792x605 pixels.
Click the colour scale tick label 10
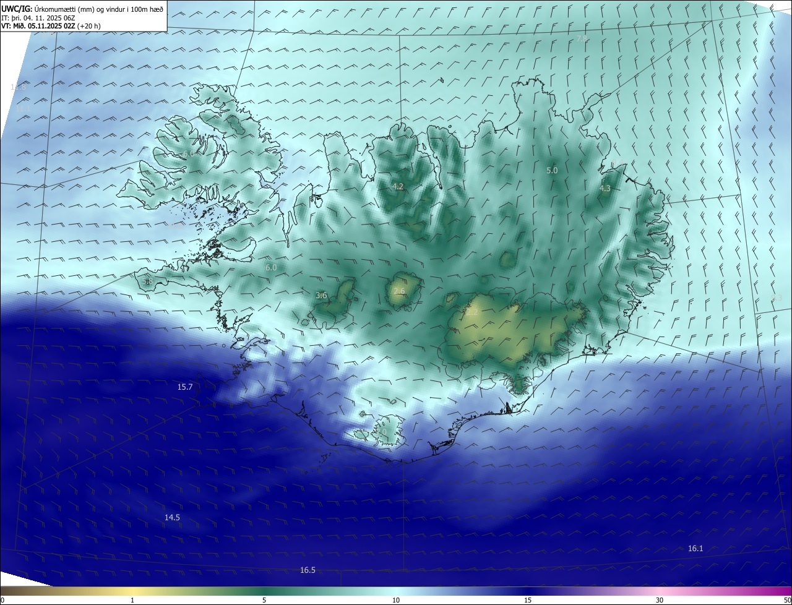pos(396,600)
